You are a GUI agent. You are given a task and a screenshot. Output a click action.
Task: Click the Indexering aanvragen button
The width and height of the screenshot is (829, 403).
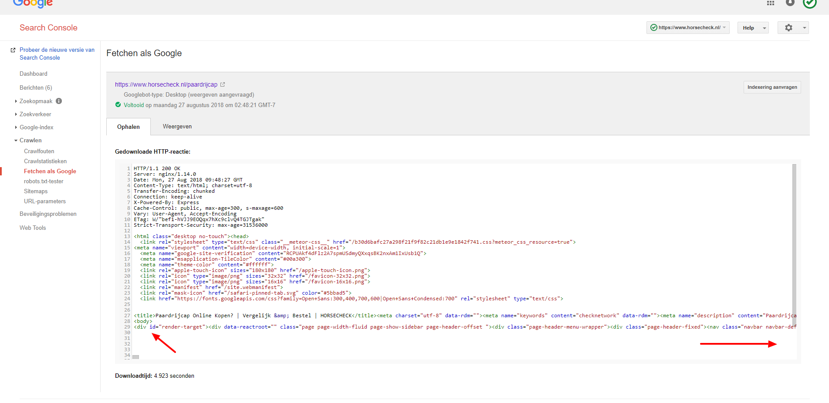coord(772,87)
